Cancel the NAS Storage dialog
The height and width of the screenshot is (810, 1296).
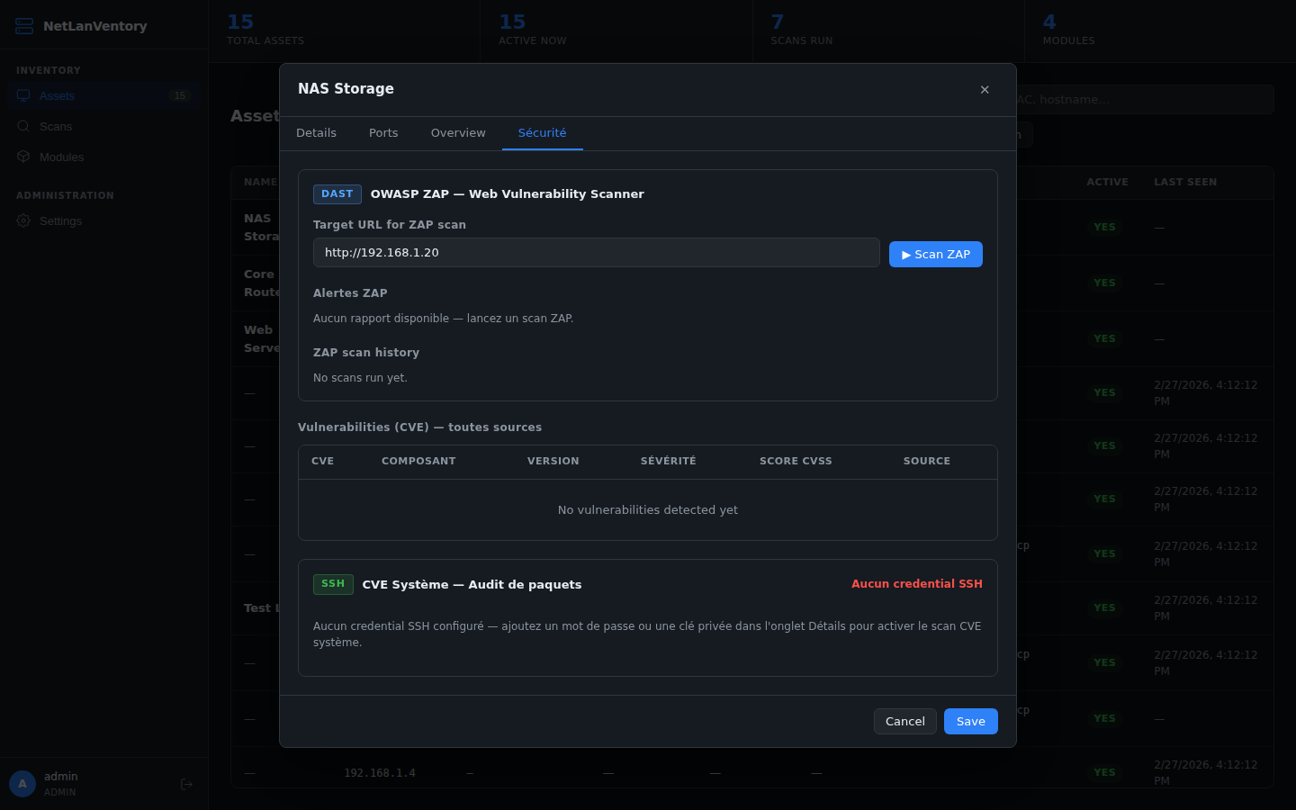coord(905,721)
